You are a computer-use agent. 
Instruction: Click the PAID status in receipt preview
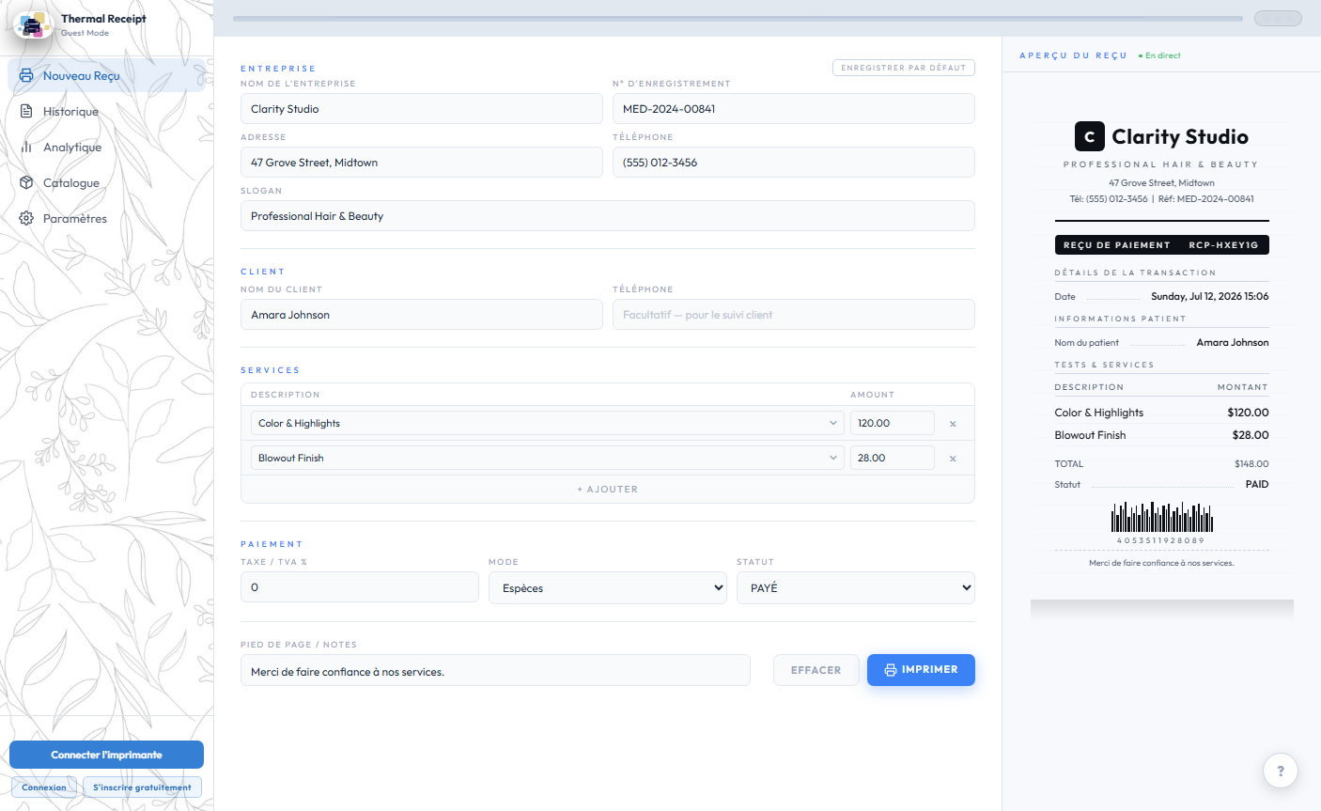point(1257,485)
